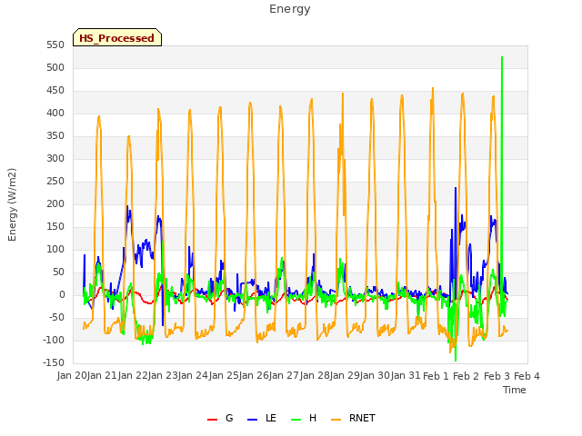This screenshot has height=436, width=582.
Task: Click the H legend entry
Action: click(x=304, y=418)
